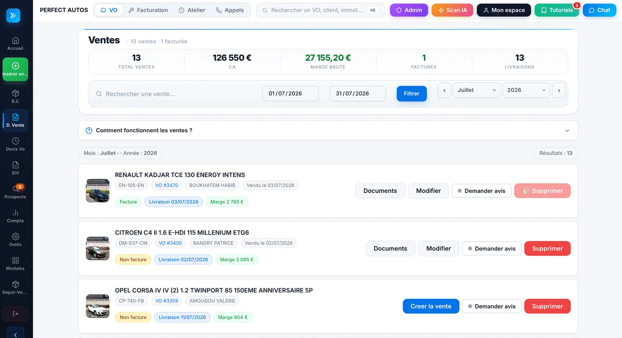This screenshot has height=338, width=622.
Task: Open SIV in the sidebar
Action: [15, 168]
